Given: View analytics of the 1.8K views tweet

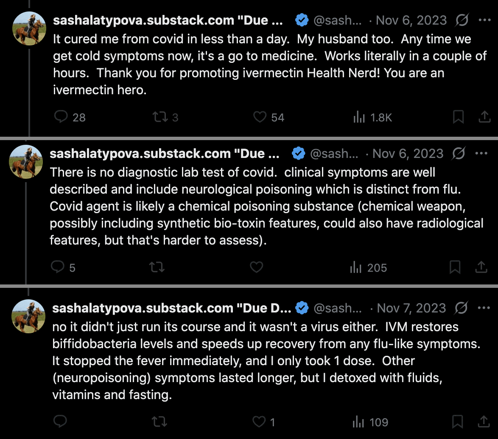Looking at the screenshot, I should 359,117.
